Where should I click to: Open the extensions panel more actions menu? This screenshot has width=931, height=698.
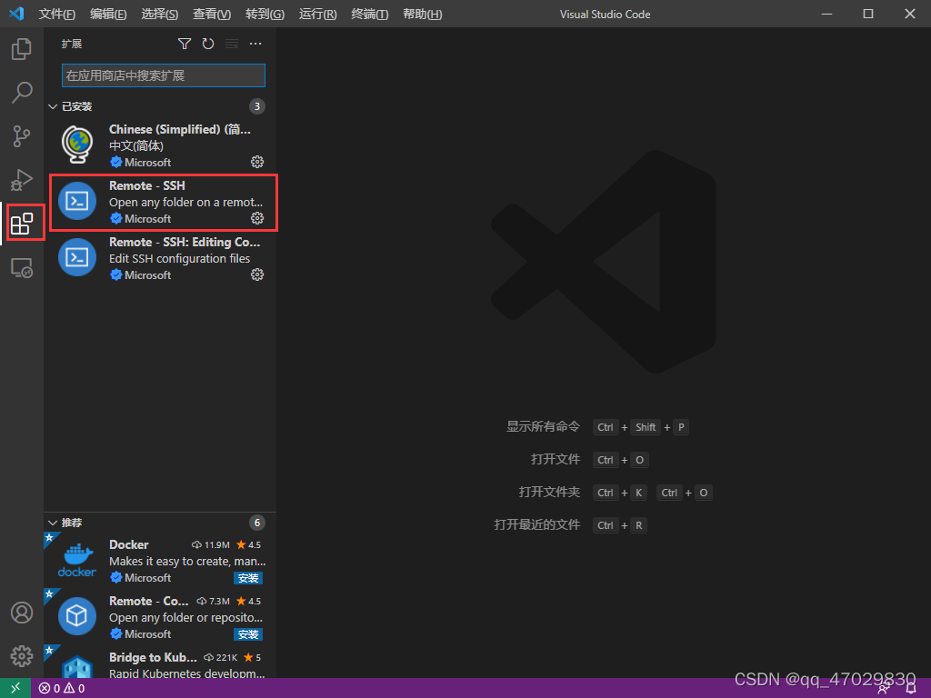tap(255, 44)
